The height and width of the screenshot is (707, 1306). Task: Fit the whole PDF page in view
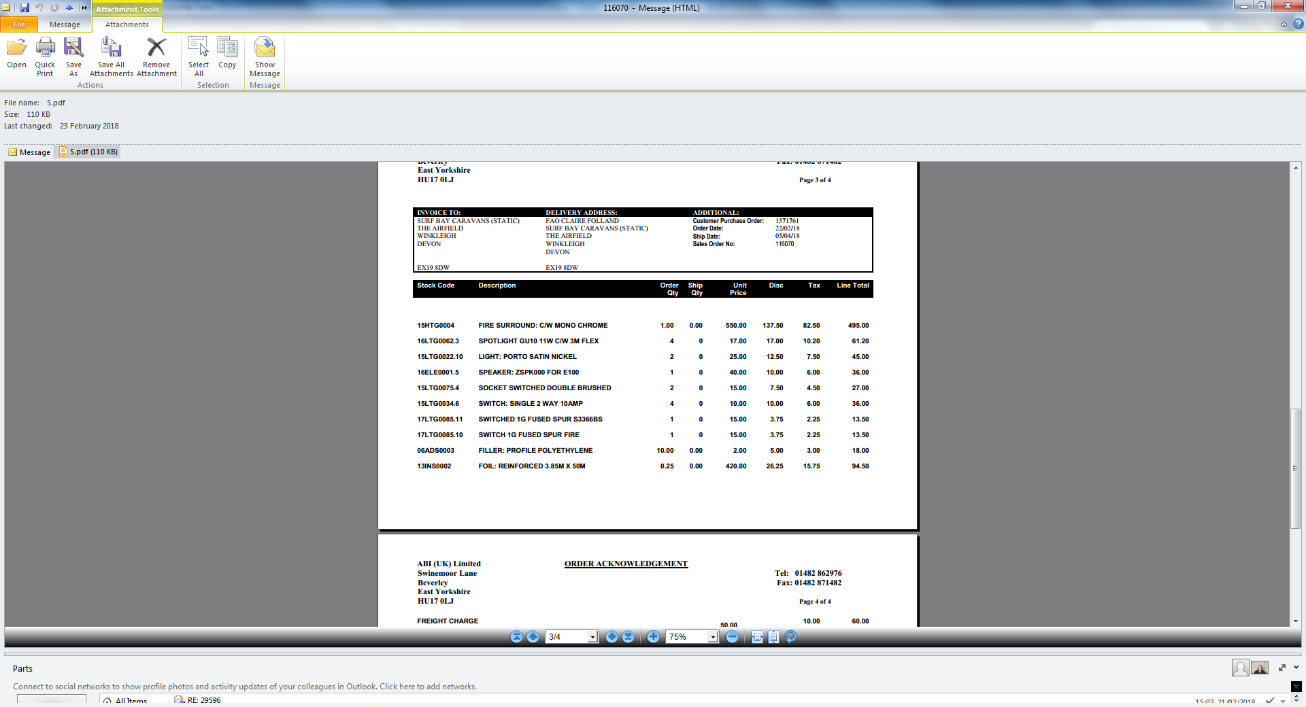[x=773, y=637]
